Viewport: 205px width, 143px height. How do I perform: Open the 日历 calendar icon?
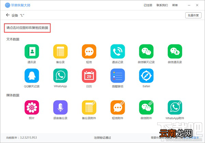[x=89, y=76]
